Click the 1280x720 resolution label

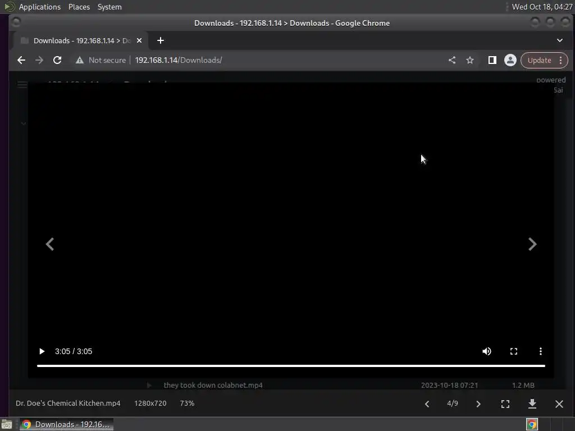click(150, 403)
